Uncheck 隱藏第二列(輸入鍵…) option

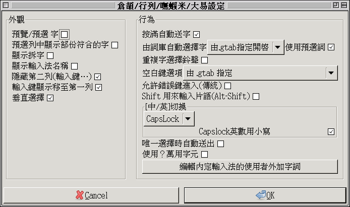click(x=98, y=77)
